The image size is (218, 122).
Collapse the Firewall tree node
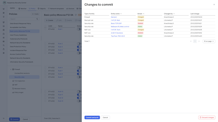[x=11, y=69]
